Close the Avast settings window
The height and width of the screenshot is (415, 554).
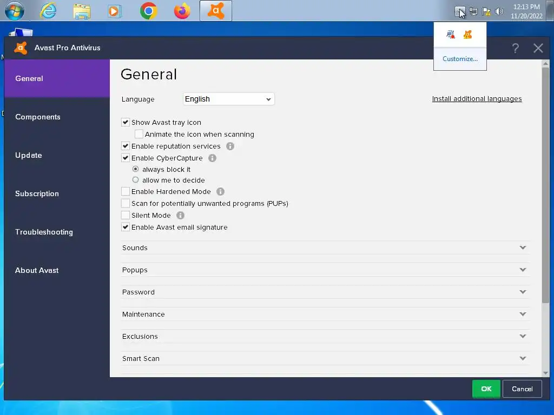tap(538, 48)
